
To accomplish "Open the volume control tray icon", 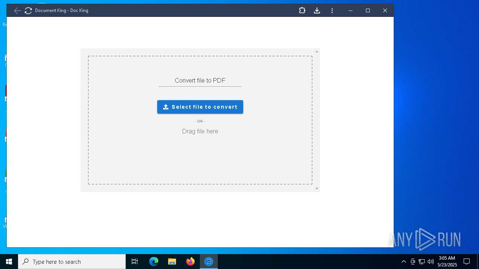I will click(x=431, y=262).
